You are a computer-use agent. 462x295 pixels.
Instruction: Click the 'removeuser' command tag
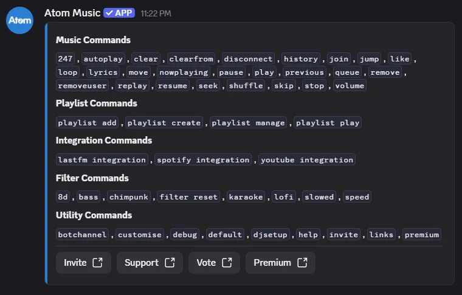[83, 86]
